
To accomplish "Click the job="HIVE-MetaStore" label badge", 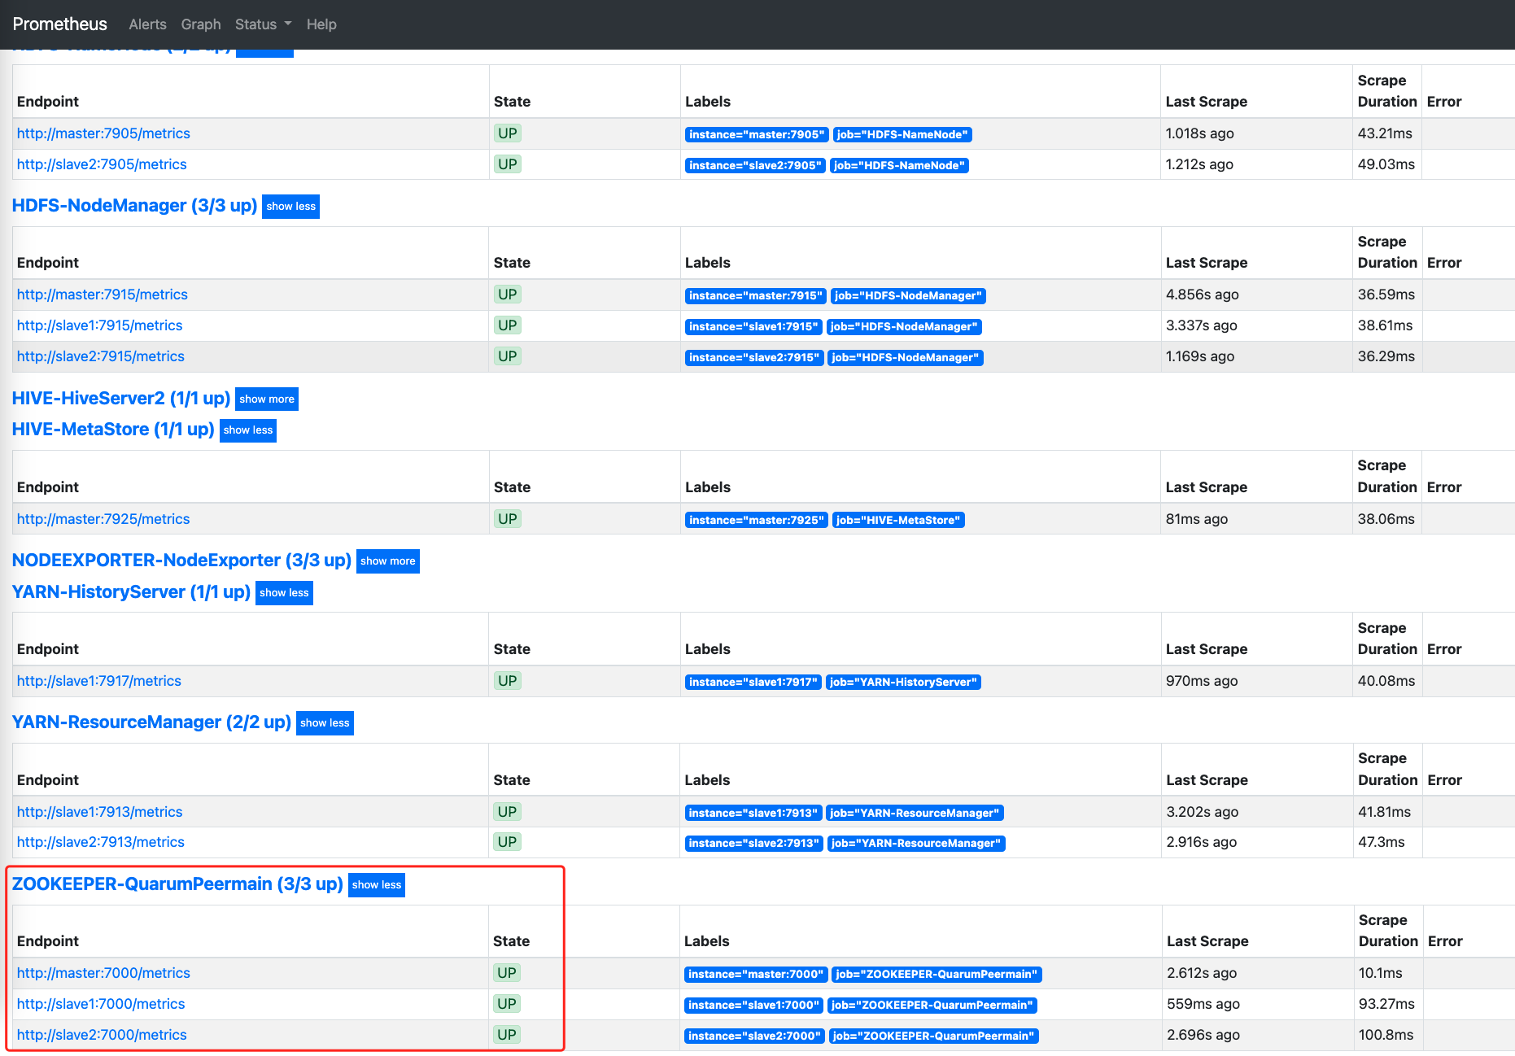I will click(x=898, y=521).
